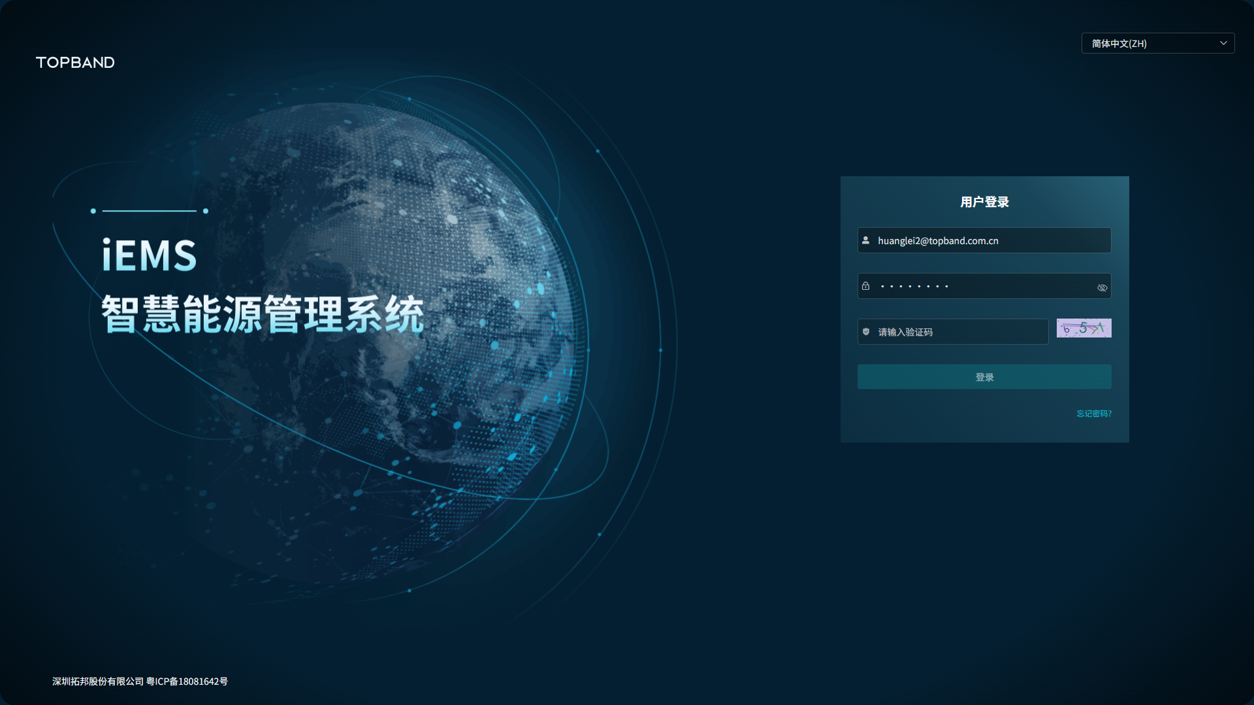Click the 深圳拓邦股份有限公司 company name
The image size is (1254, 705).
pyautogui.click(x=98, y=681)
